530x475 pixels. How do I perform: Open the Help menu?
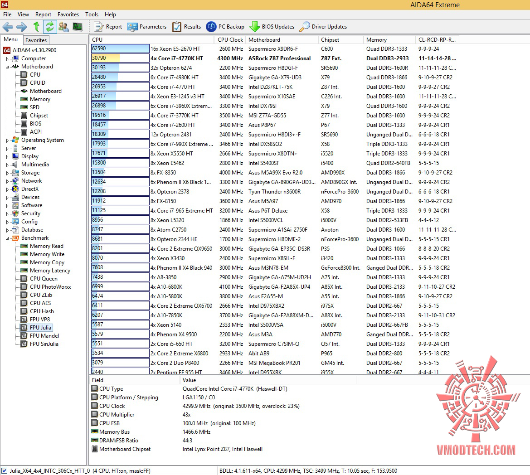tap(110, 15)
